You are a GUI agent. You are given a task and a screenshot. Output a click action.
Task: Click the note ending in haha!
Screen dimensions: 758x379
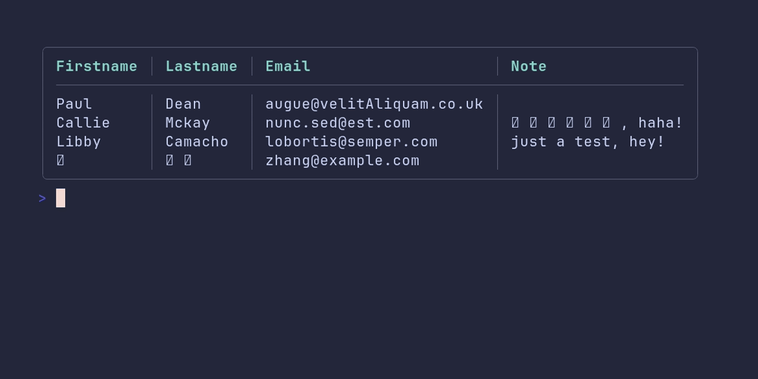(x=597, y=123)
